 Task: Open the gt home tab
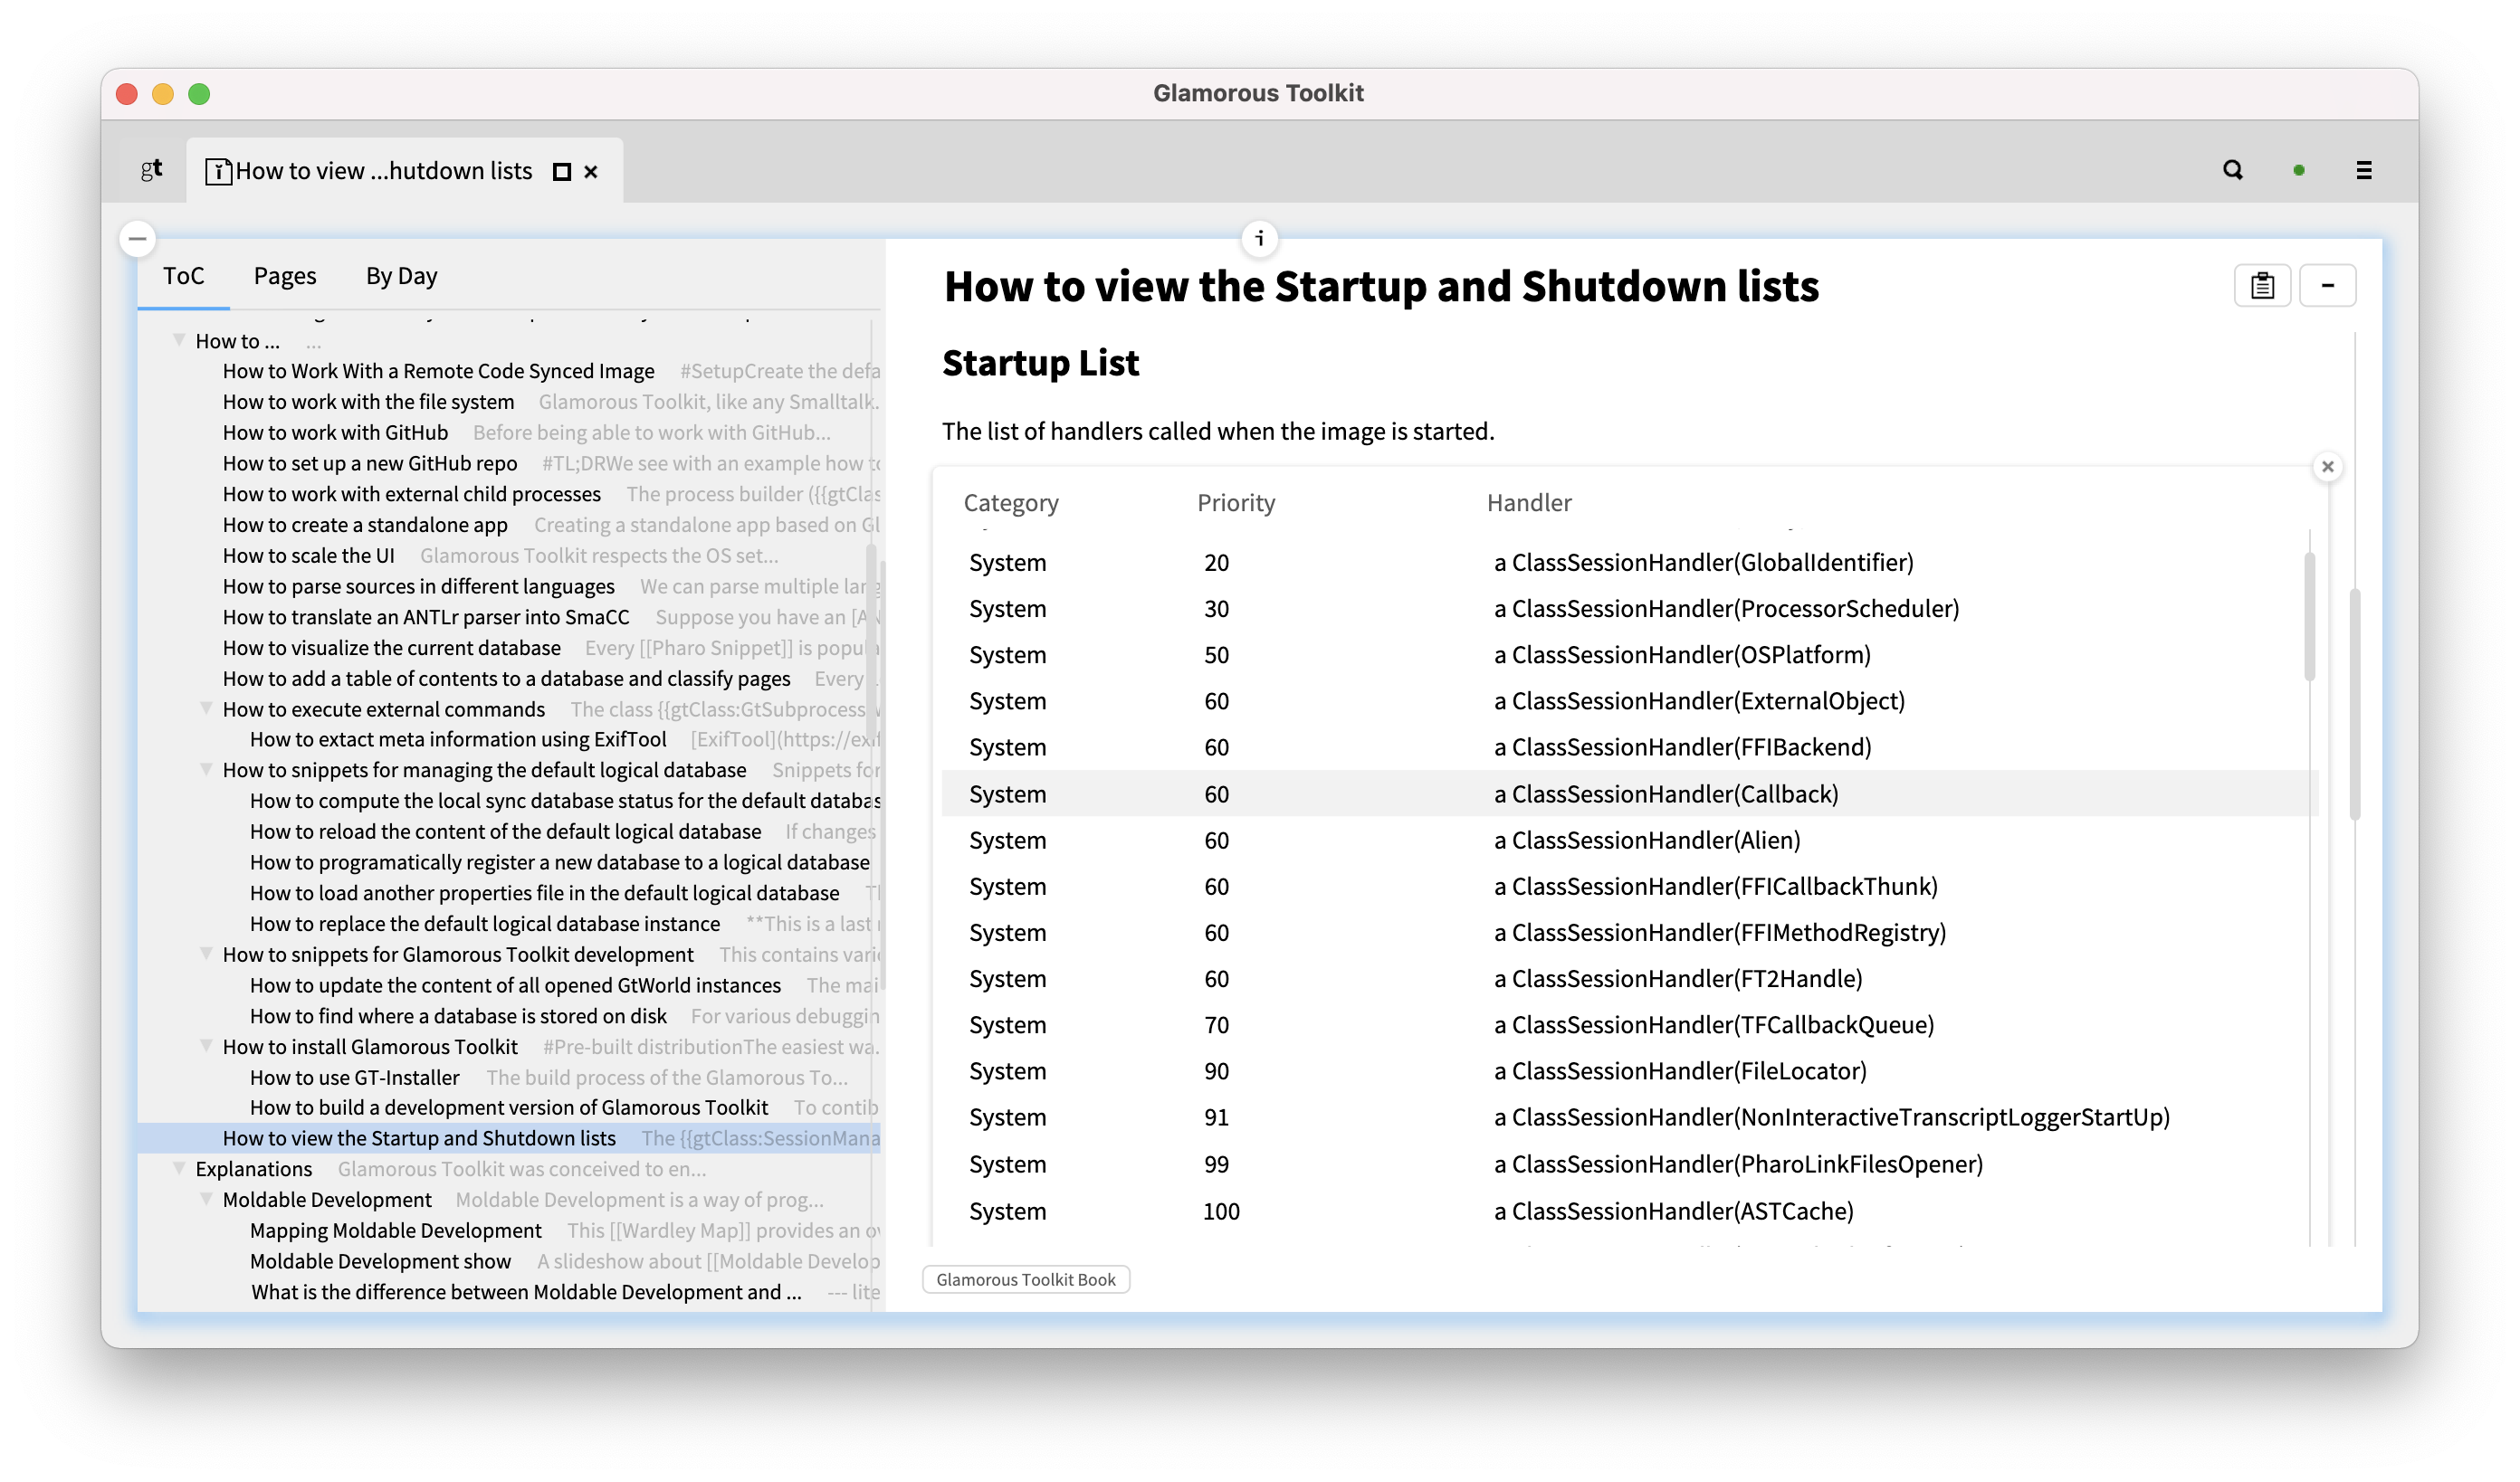pyautogui.click(x=151, y=170)
